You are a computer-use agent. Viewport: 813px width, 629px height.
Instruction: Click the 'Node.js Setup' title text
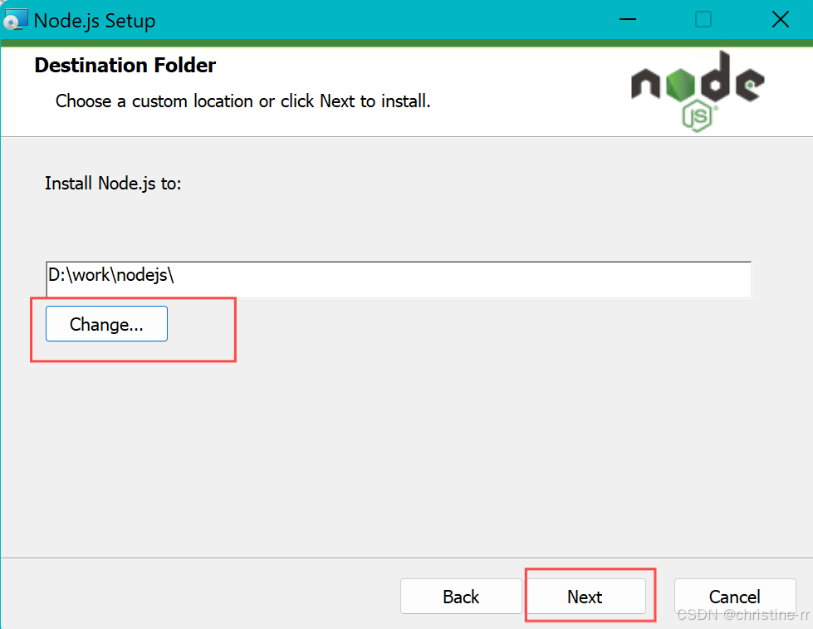click(95, 21)
